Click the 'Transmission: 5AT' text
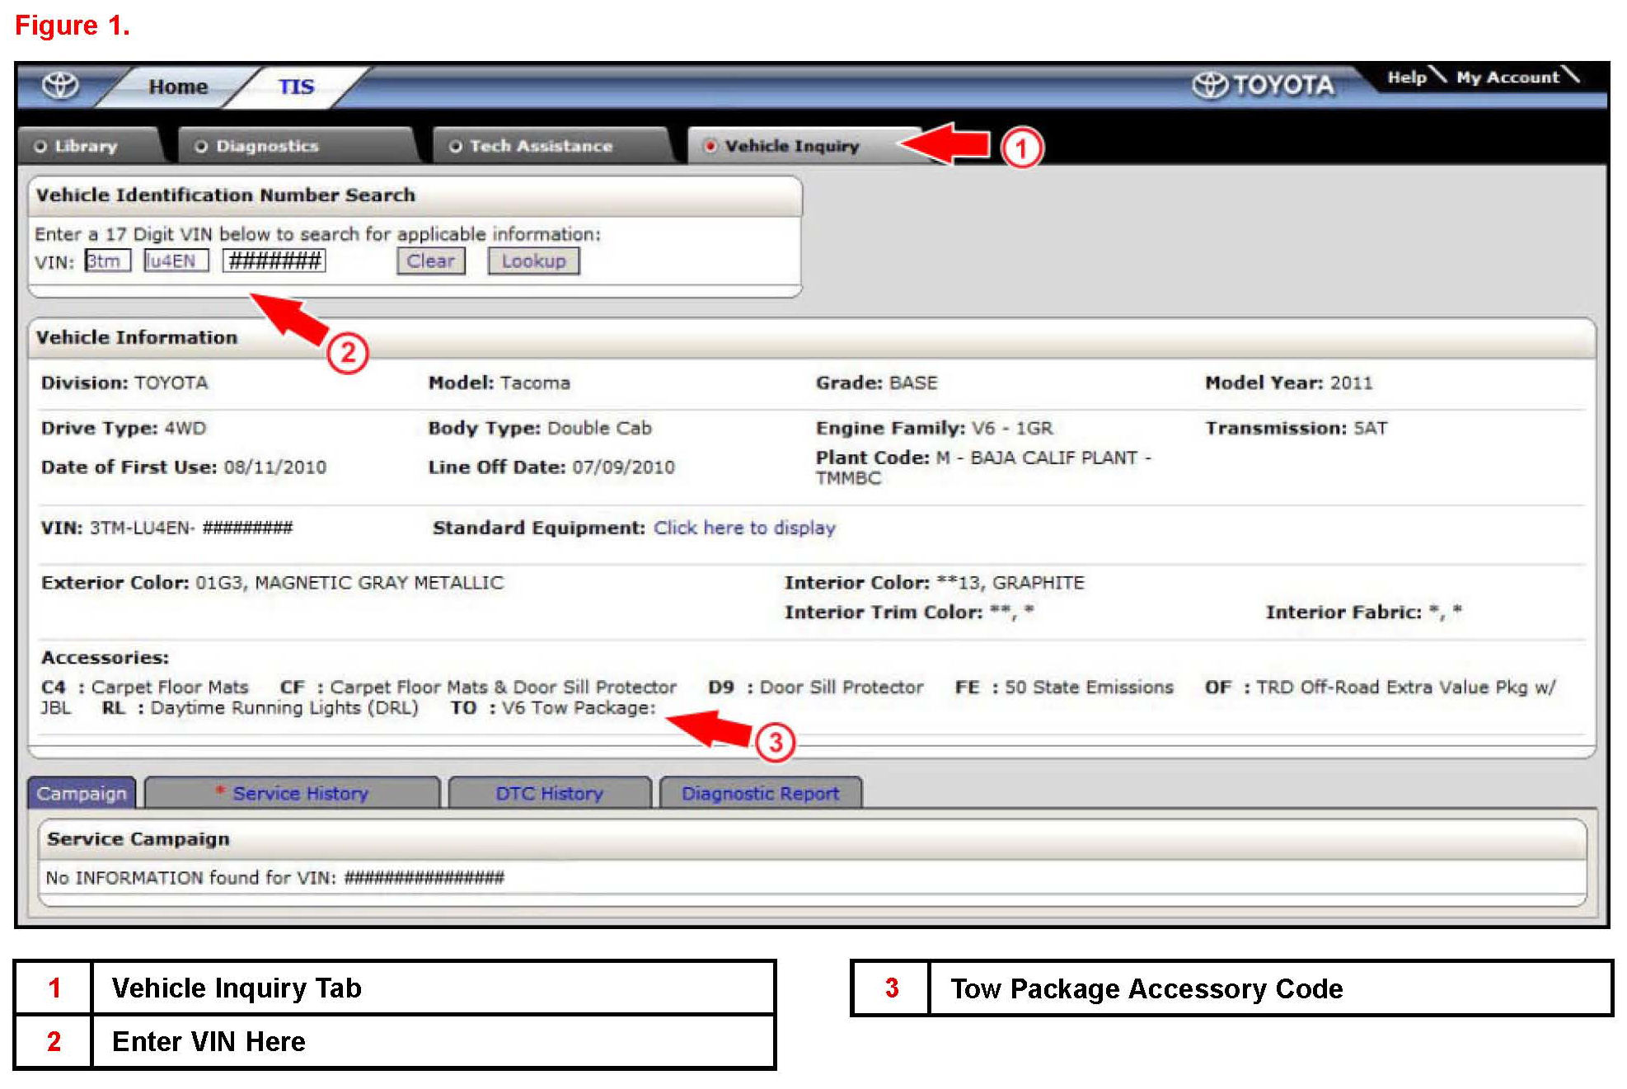This screenshot has width=1627, height=1089. (1296, 428)
